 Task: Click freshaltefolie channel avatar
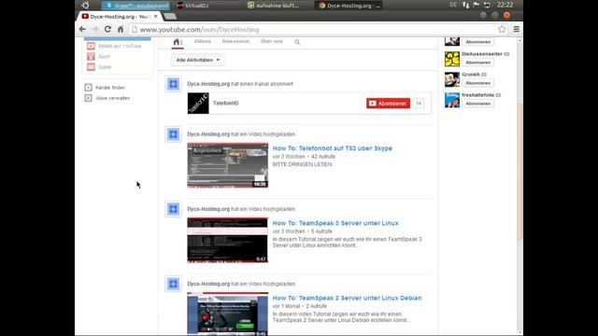452,100
